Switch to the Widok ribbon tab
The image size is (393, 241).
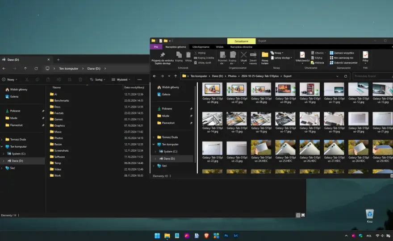[x=220, y=47]
